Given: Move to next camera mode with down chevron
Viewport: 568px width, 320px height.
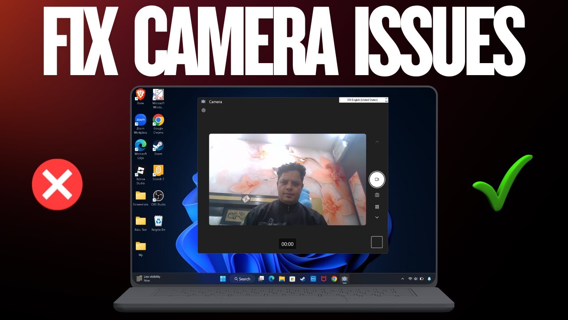Looking at the screenshot, I should click(377, 217).
